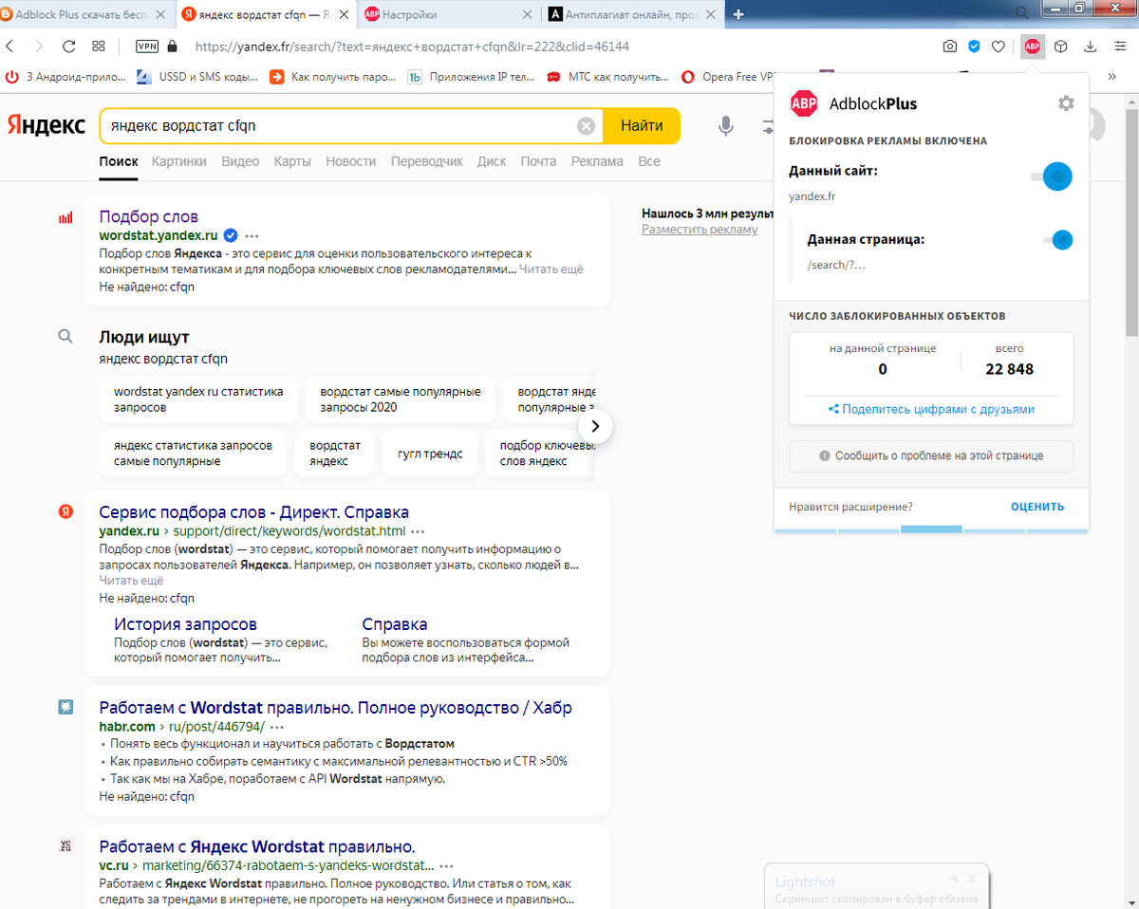The width and height of the screenshot is (1139, 909).
Task: Click ОЦЕНИТЬ in Adblock popup
Action: tap(1037, 507)
